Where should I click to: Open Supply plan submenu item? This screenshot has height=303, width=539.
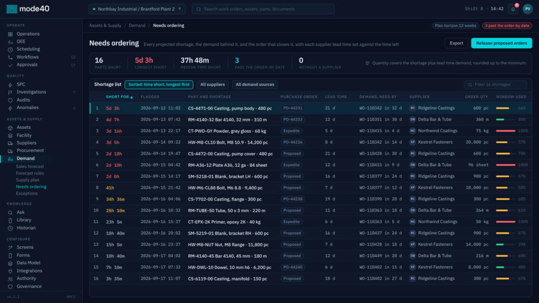point(27,180)
